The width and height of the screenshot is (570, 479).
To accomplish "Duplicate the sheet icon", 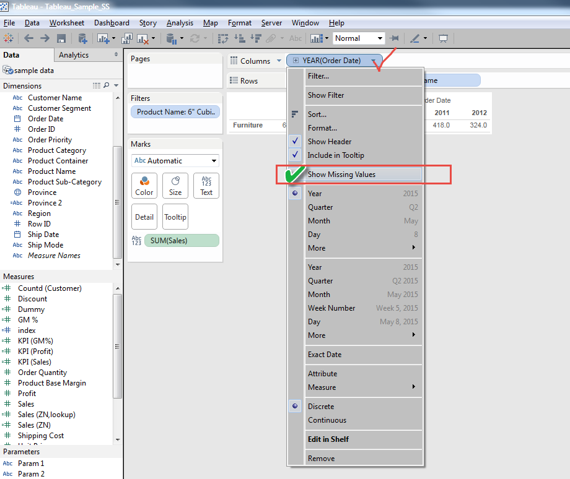I will coord(126,38).
